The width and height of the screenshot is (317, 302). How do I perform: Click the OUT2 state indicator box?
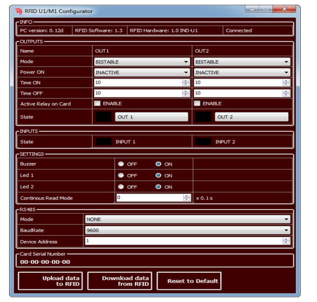point(203,117)
